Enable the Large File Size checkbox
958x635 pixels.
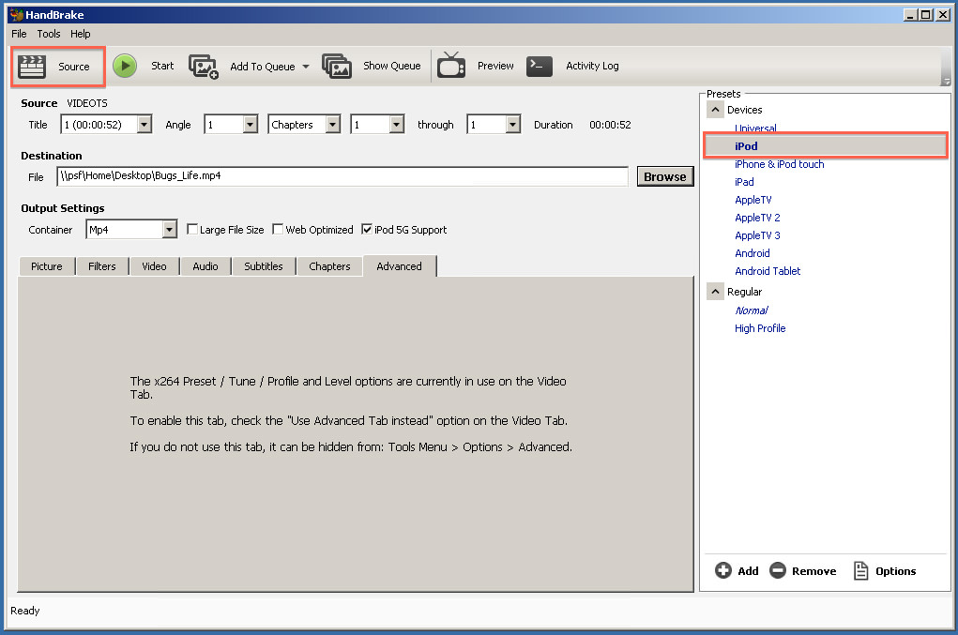[x=192, y=229]
